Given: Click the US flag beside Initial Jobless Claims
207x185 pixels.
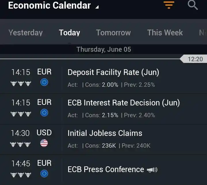Looking at the screenshot, I should (44, 143).
